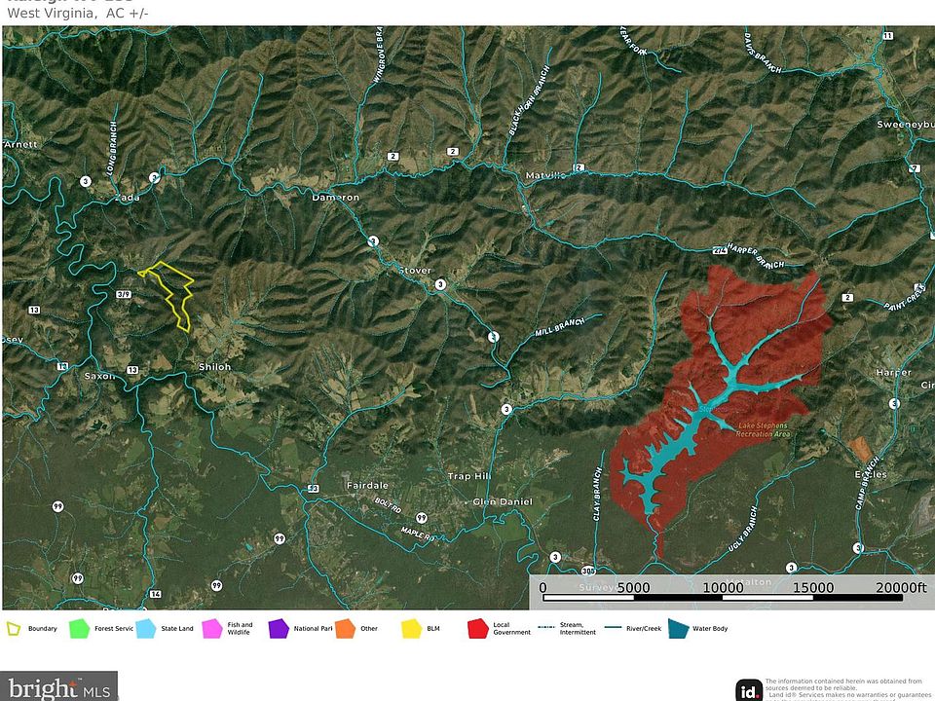The width and height of the screenshot is (935, 701).
Task: Click the Bolt Rd road label
Action: (388, 505)
